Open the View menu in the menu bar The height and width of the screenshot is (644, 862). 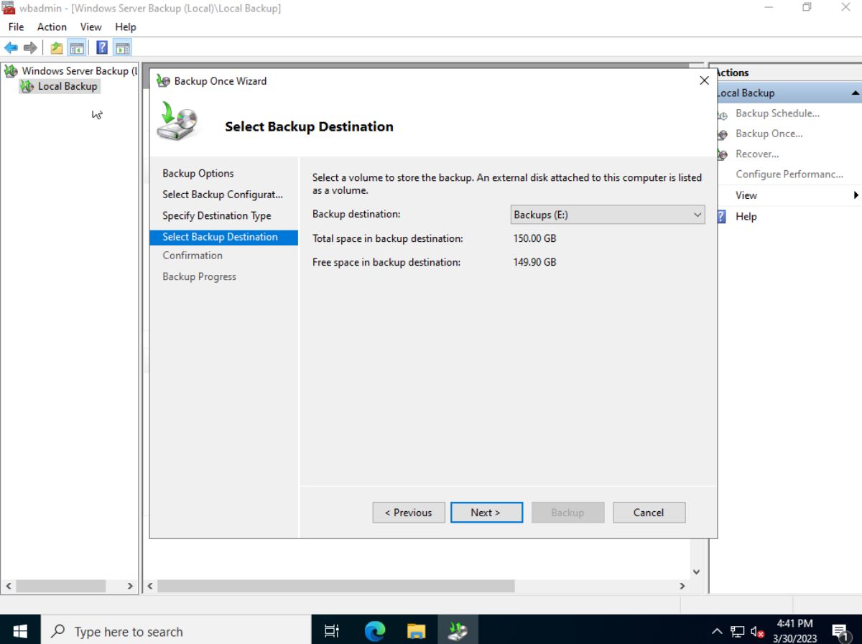tap(91, 27)
